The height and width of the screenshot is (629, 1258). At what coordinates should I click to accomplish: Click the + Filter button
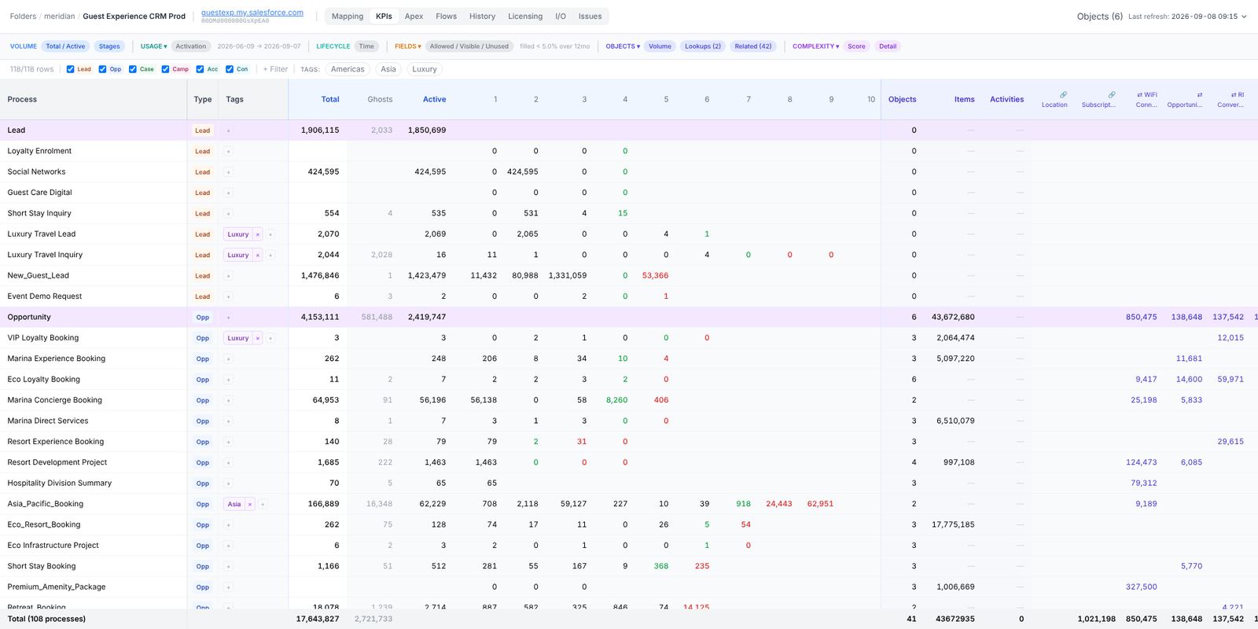(x=275, y=69)
